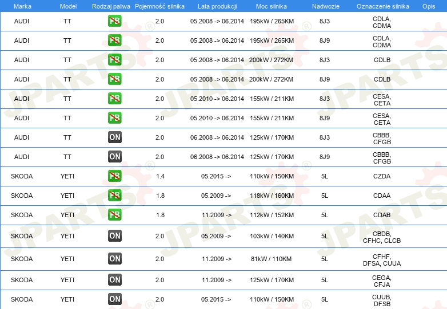Click the petrol icon for AUDI TT 8J3 155kW

tap(114, 99)
